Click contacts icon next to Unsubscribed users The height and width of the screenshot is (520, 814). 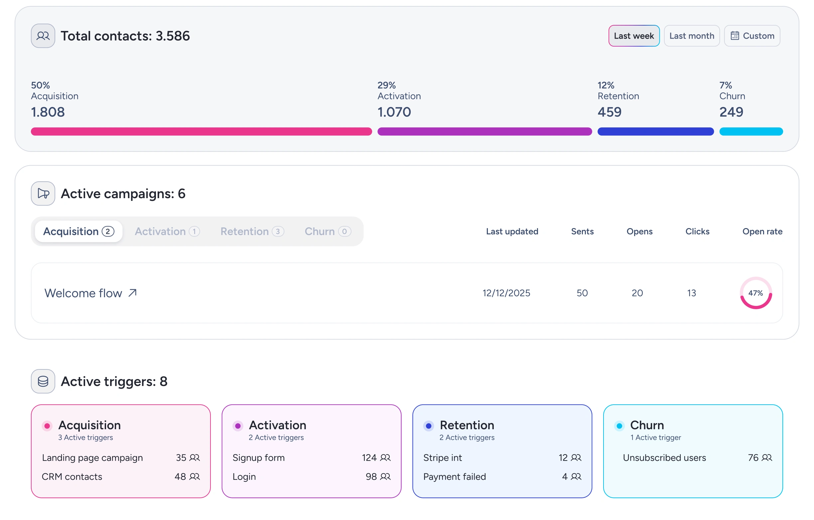(x=767, y=458)
